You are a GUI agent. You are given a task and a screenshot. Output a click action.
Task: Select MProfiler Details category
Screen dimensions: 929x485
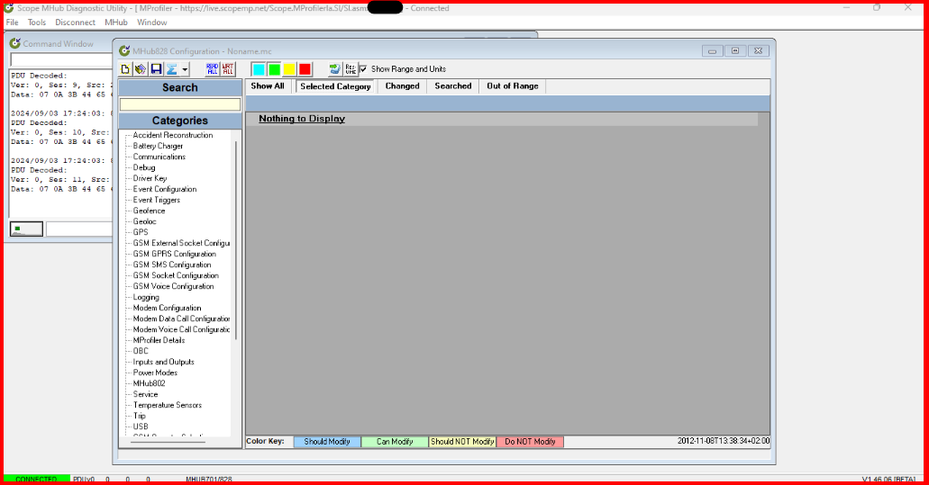pos(159,341)
